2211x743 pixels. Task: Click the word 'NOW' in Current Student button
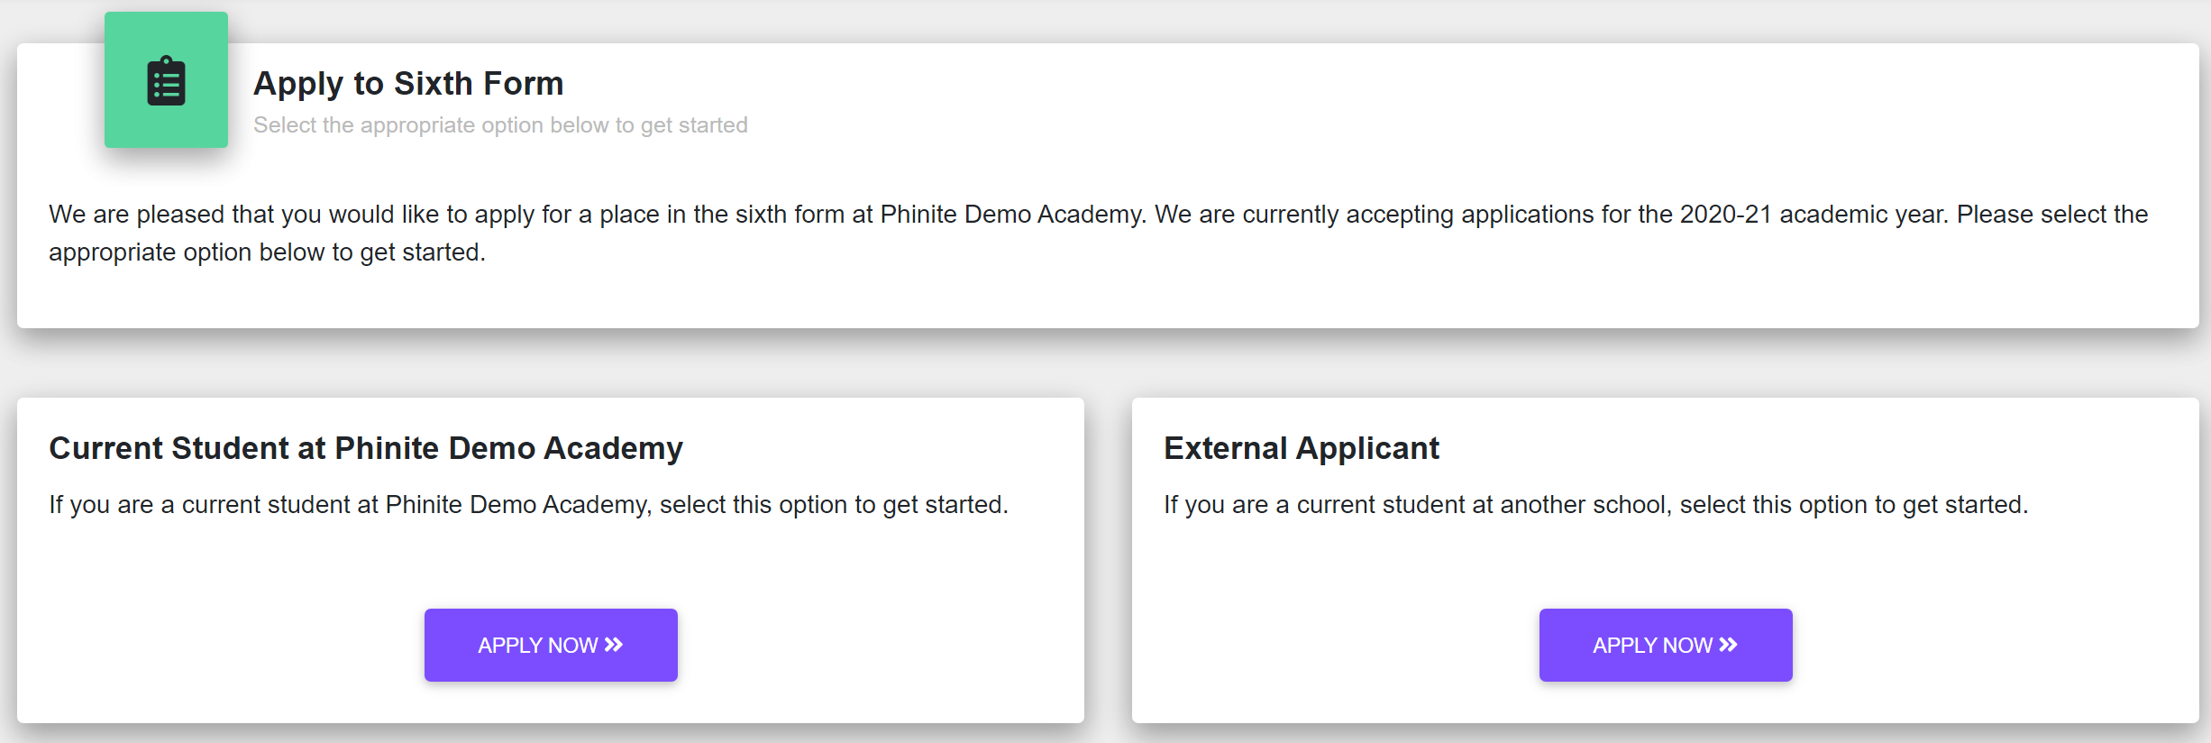point(573,646)
